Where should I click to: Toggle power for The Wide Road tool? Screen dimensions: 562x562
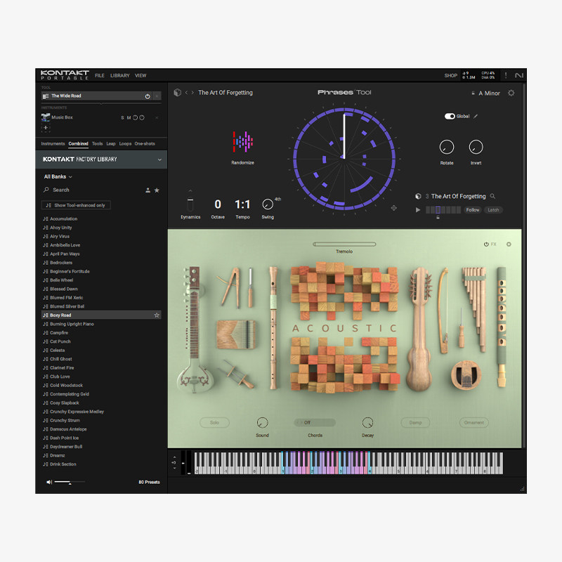pyautogui.click(x=148, y=96)
